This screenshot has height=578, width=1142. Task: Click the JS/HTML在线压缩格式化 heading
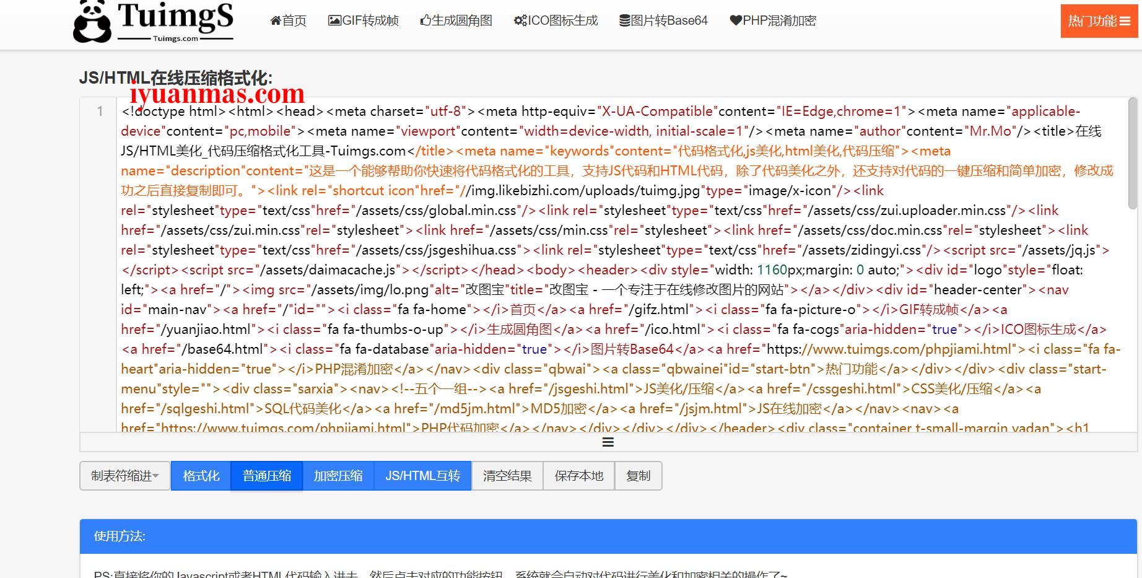click(175, 78)
